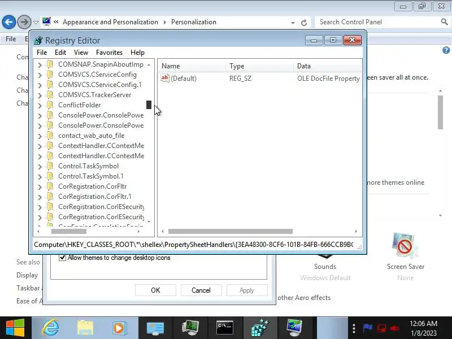Open the File menu in Registry Editor
452x339 pixels.
(42, 53)
